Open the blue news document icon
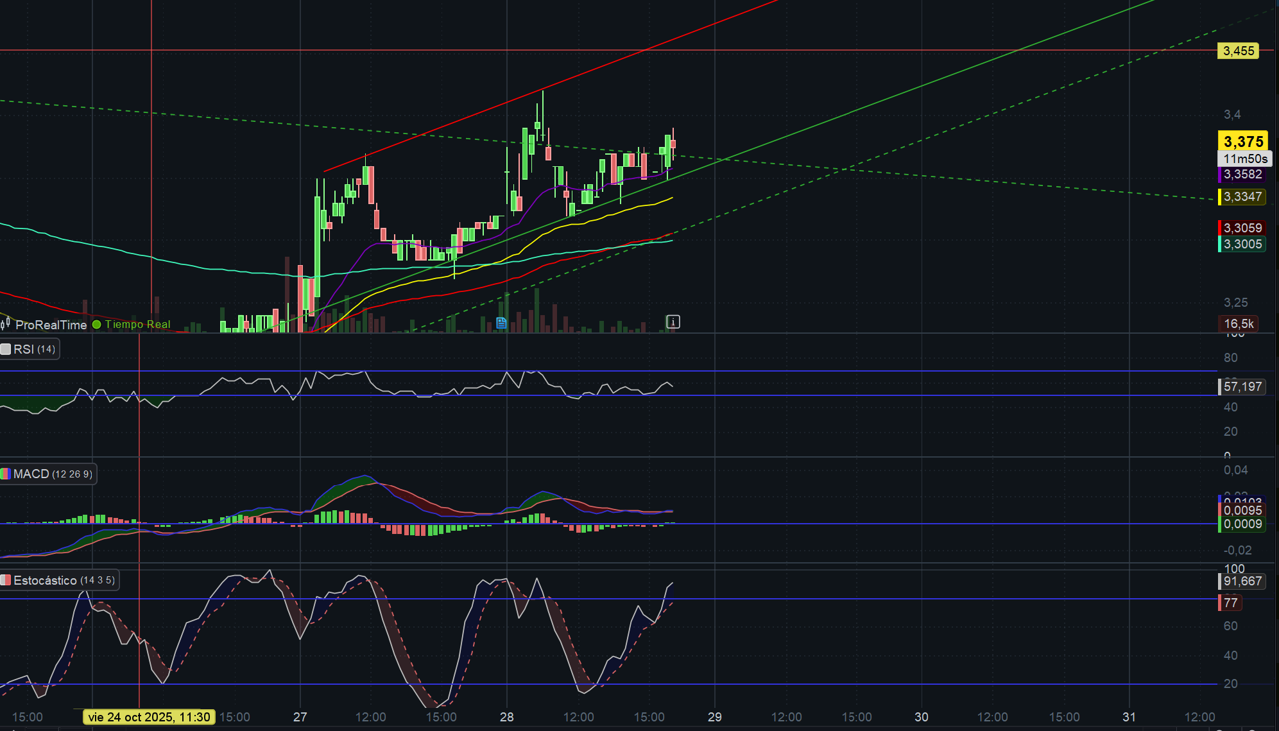This screenshot has width=1279, height=731. [x=501, y=323]
